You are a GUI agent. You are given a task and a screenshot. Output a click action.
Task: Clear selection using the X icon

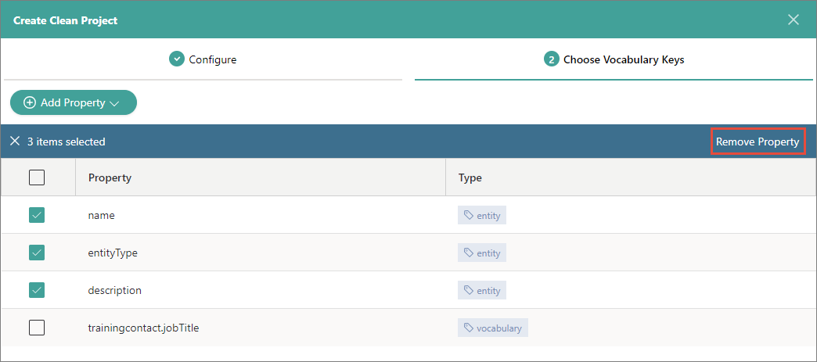(15, 142)
